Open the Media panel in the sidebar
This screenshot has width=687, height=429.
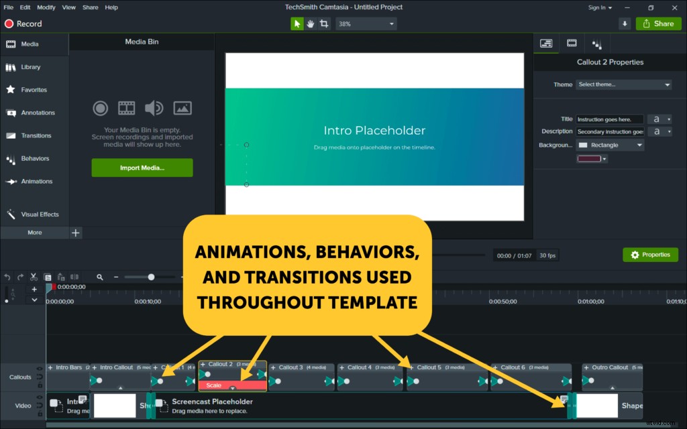[x=27, y=44]
